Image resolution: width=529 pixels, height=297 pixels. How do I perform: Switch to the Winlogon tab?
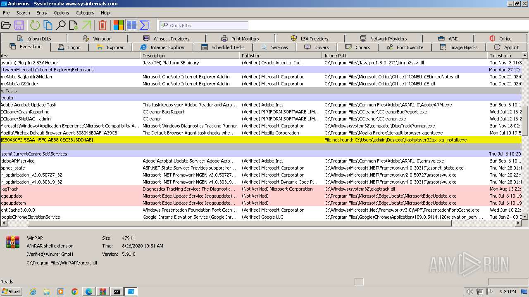[97, 38]
